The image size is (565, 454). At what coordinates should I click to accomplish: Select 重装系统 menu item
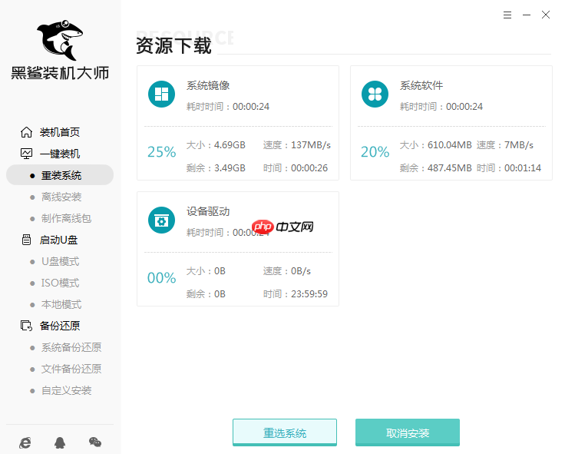click(x=60, y=175)
